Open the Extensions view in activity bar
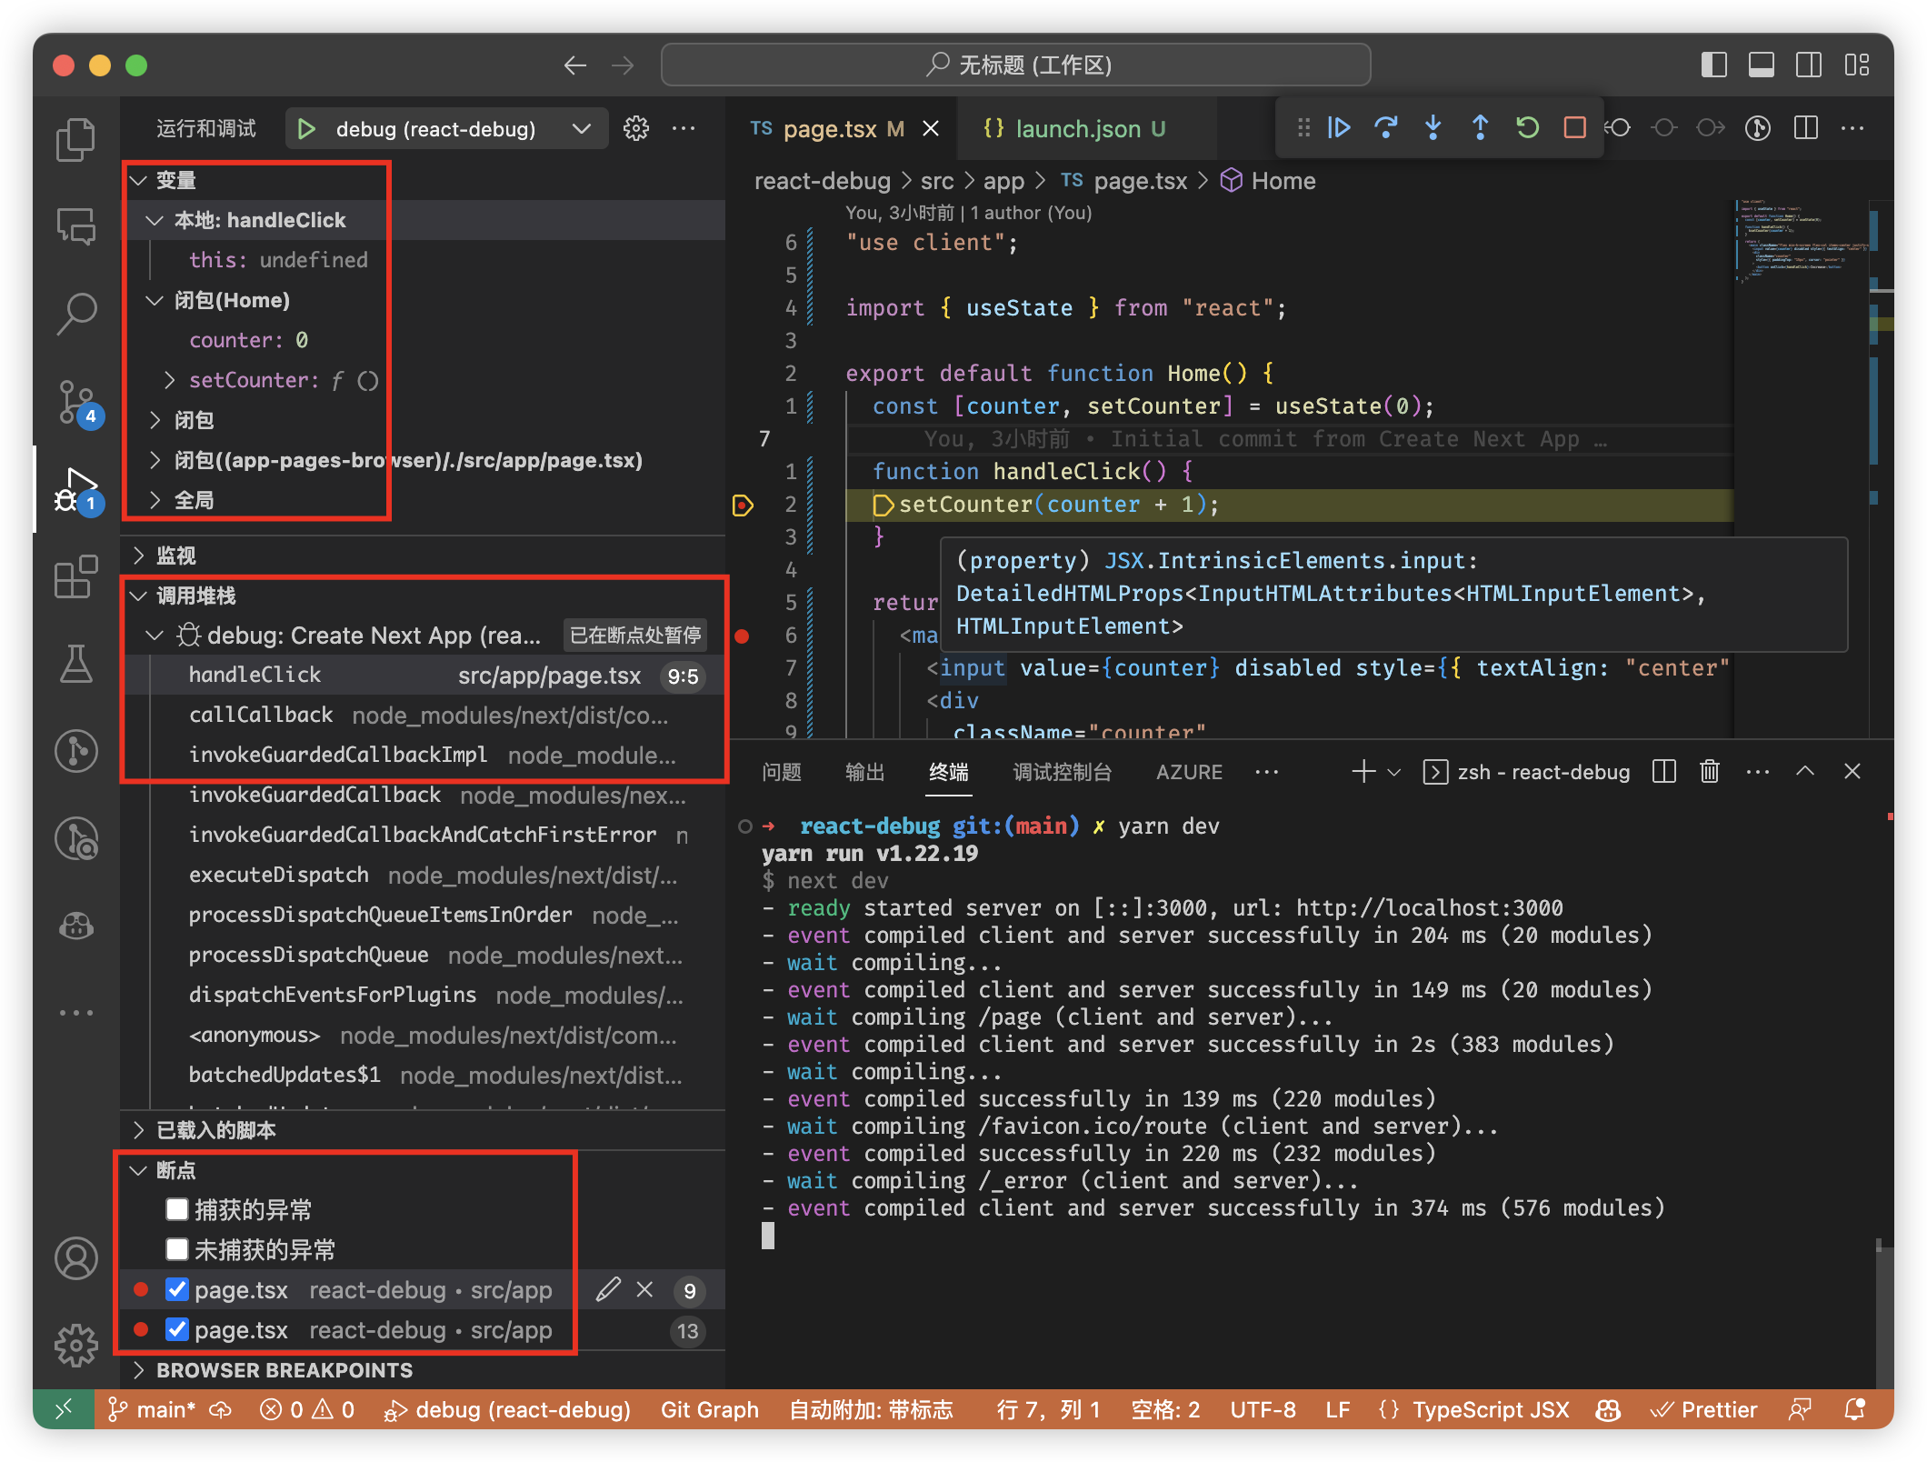Viewport: 1927px width, 1462px height. tap(76, 576)
